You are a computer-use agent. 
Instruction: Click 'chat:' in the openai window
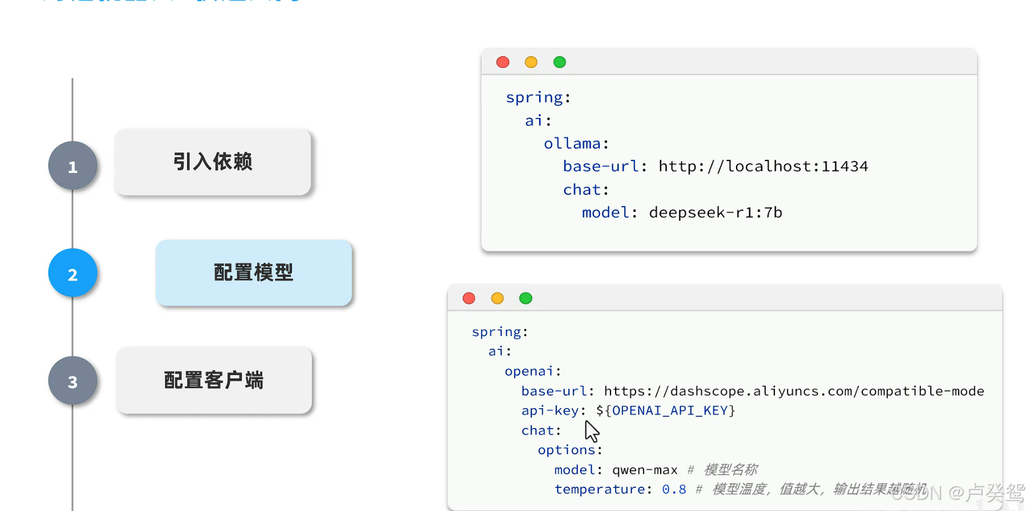[541, 430]
